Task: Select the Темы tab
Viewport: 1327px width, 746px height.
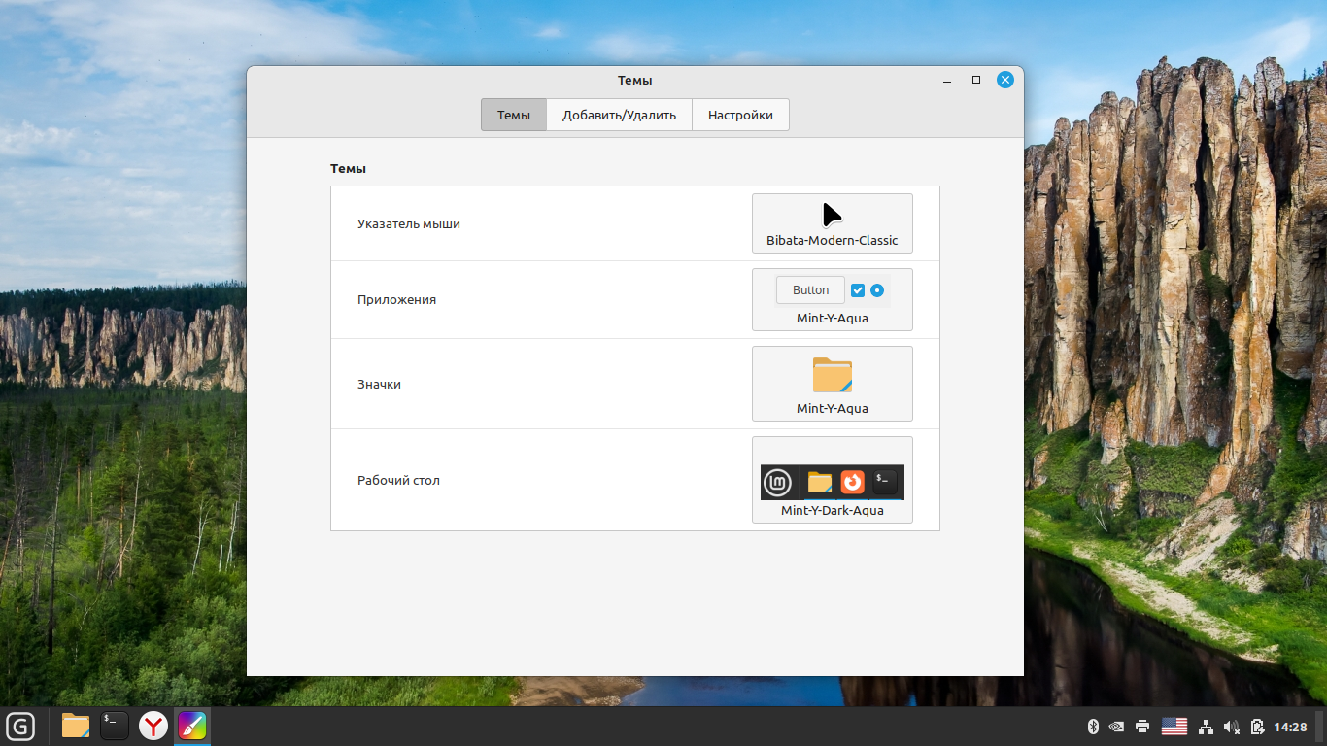Action: pos(514,115)
